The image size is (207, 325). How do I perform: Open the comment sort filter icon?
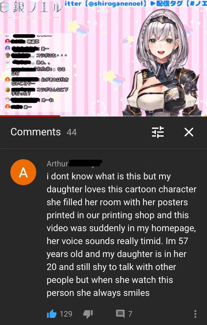point(158,132)
